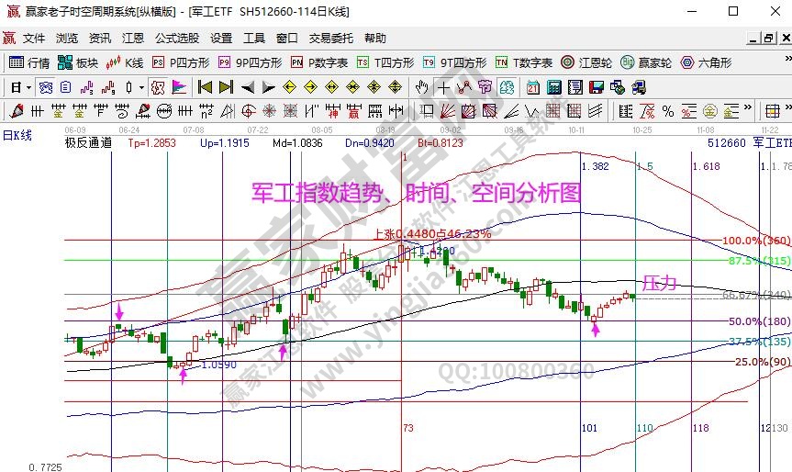Expand the candlestick type dropdown arrow
The image size is (792, 472).
pos(140,88)
